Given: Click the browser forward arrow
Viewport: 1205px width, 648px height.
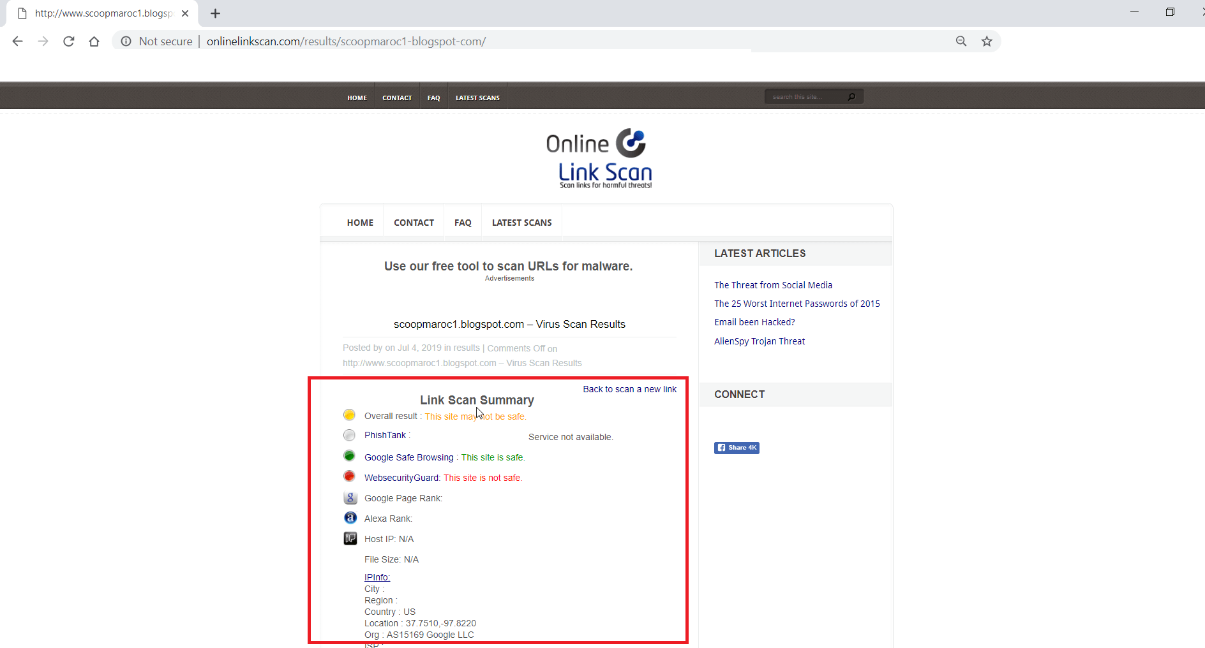Looking at the screenshot, I should click(x=43, y=41).
